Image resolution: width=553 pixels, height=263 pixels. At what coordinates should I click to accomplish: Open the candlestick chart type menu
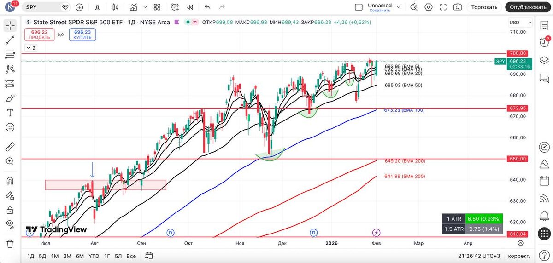pos(115,7)
